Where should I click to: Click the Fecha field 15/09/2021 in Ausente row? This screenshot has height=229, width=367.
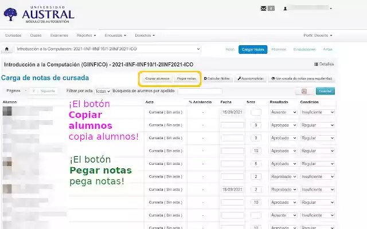pyautogui.click(x=232, y=112)
